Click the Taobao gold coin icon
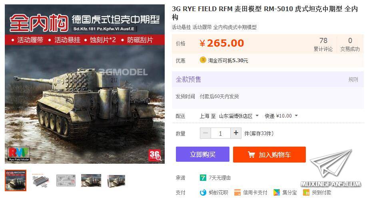The image size is (365, 198). point(203,60)
